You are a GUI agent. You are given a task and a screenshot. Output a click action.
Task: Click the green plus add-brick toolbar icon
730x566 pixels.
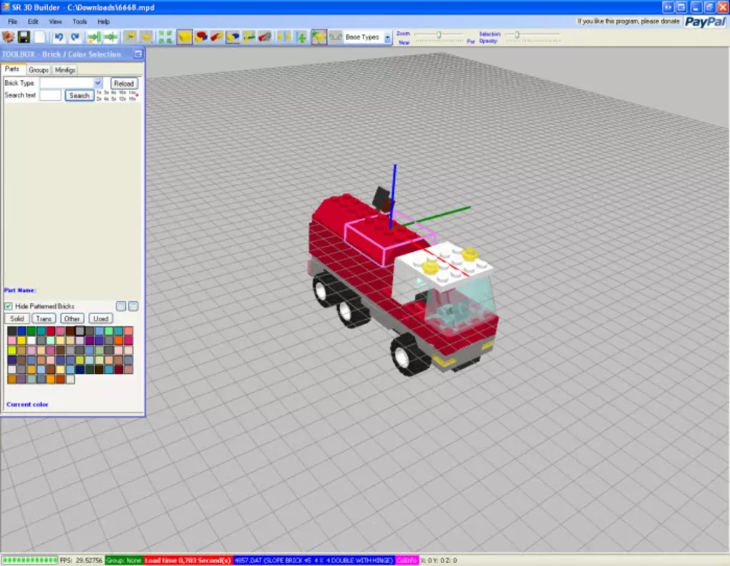[x=301, y=37]
